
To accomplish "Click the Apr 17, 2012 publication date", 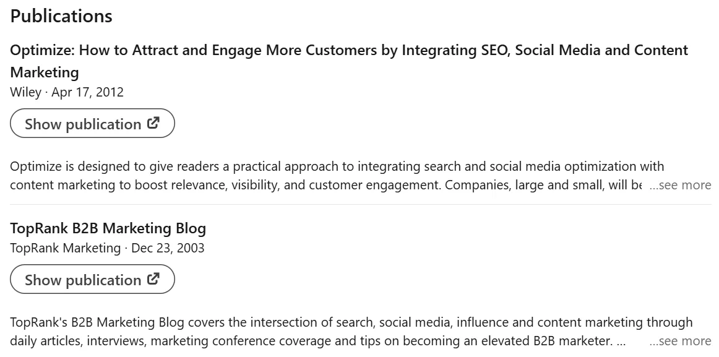I will tap(88, 92).
